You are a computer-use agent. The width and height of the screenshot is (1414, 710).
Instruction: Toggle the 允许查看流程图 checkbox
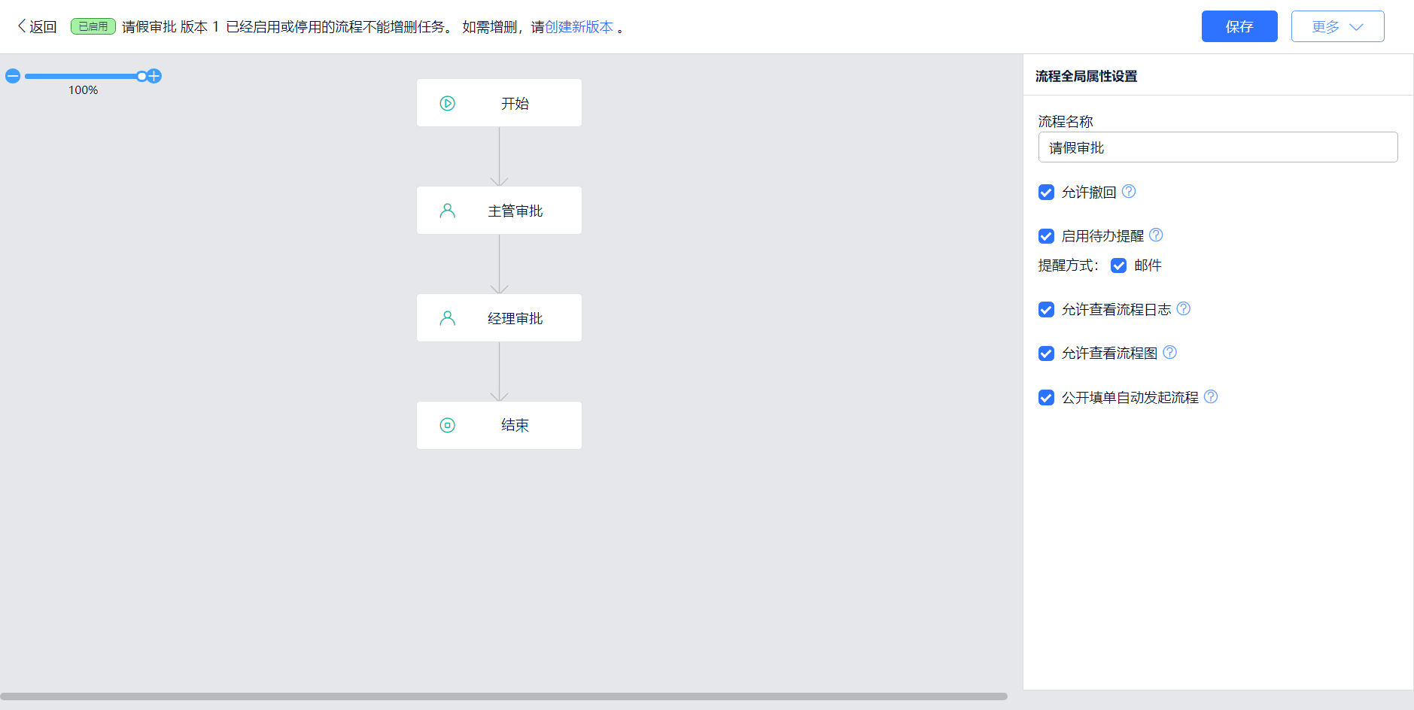click(1046, 353)
